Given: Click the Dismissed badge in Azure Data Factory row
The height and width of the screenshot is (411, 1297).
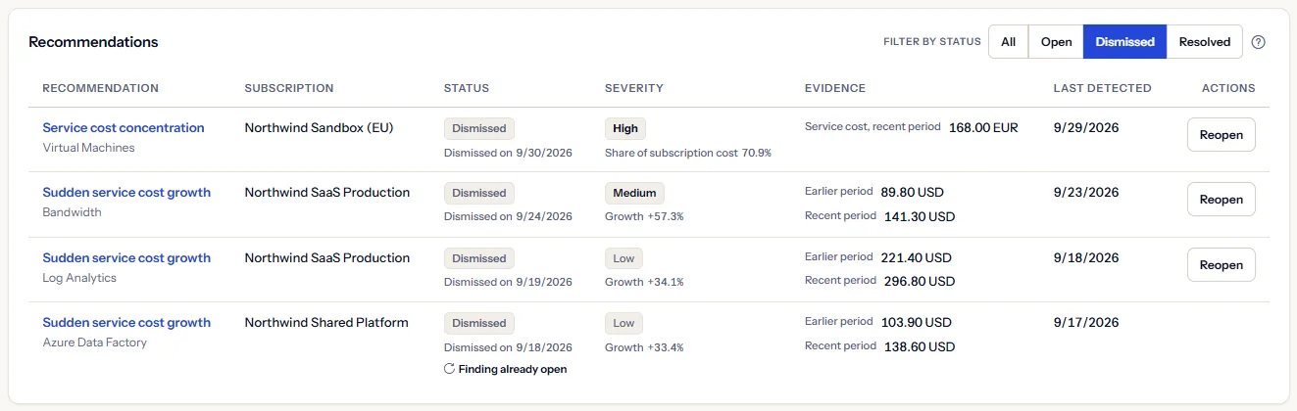Looking at the screenshot, I should [x=479, y=323].
